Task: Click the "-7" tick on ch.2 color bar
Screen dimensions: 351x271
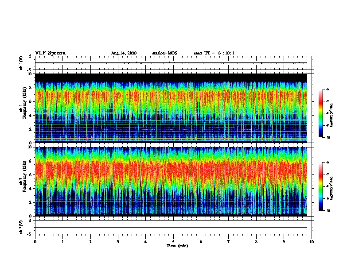Action: pyautogui.click(x=327, y=174)
